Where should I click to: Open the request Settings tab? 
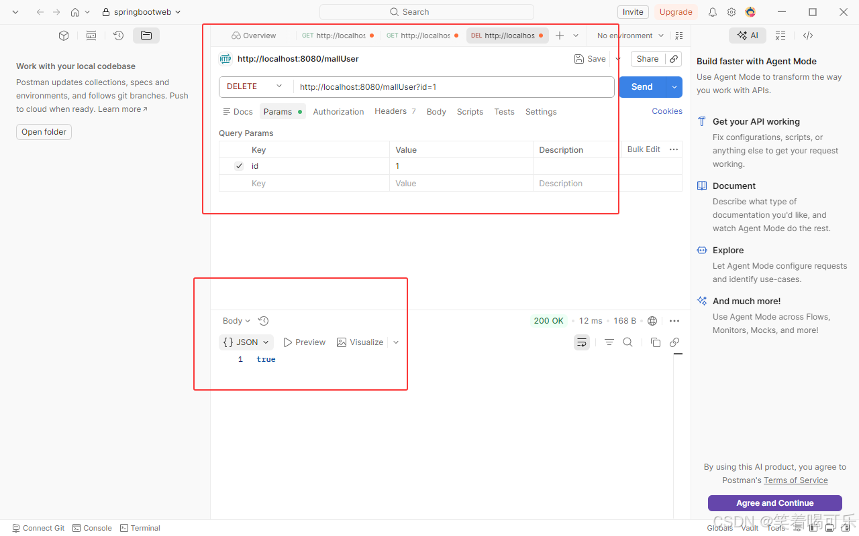point(541,112)
